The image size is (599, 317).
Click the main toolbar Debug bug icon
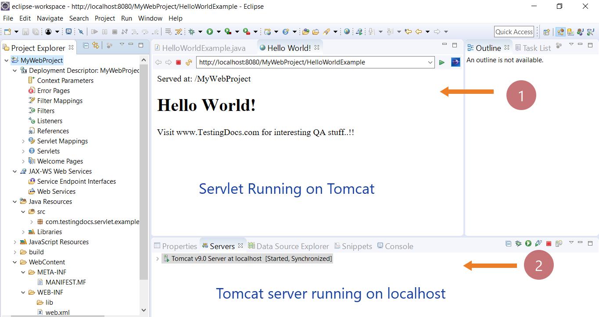click(191, 32)
